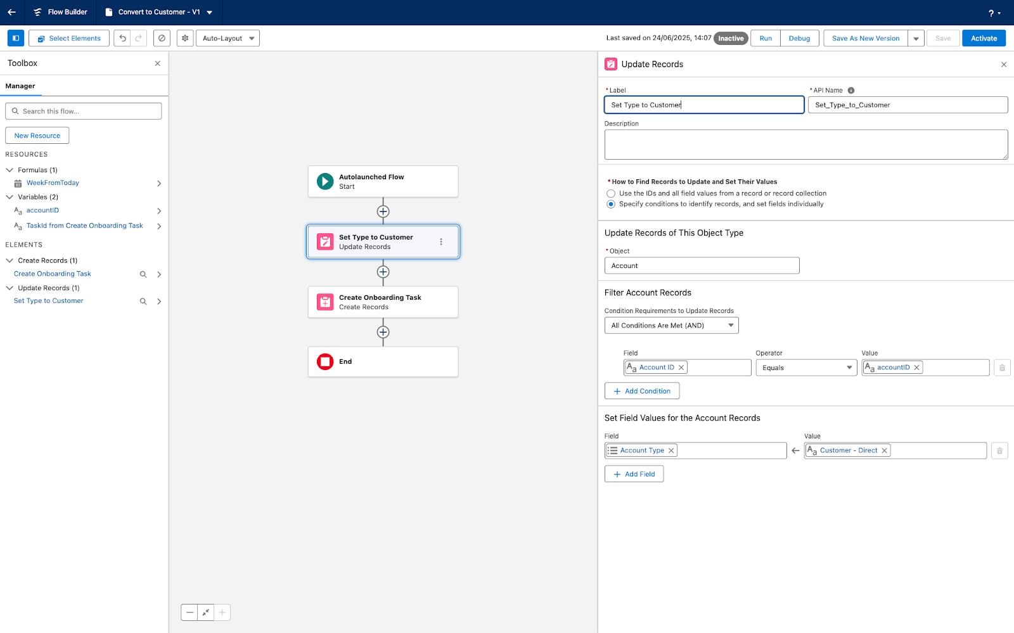Click Add Field button
Image resolution: width=1014 pixels, height=633 pixels.
634,474
